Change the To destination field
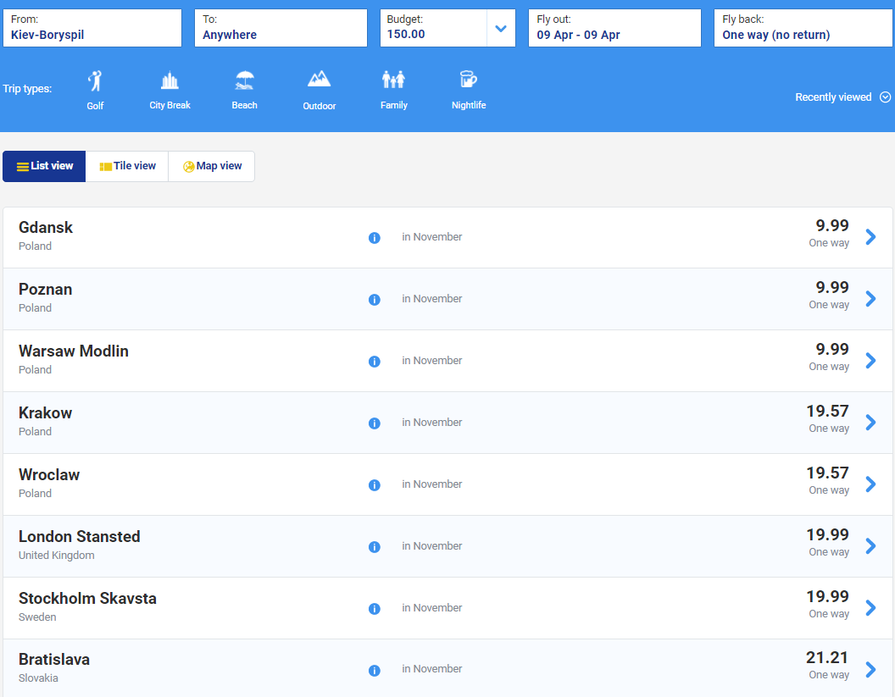Viewport: 895px width, 697px height. point(281,28)
